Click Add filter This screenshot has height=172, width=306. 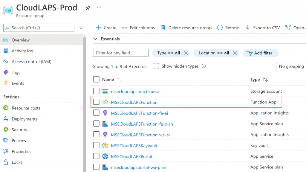point(261,53)
